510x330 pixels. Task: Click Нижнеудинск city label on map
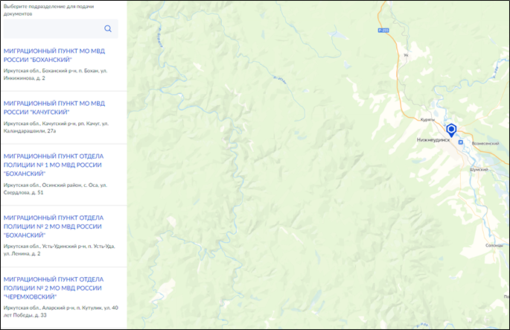(433, 140)
